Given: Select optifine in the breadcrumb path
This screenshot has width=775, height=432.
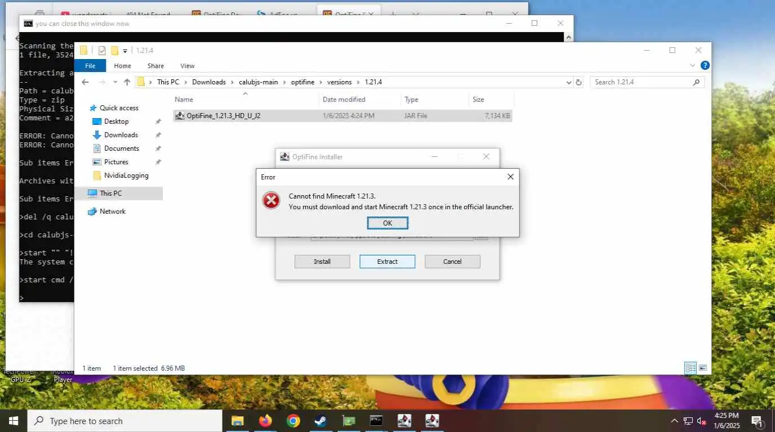Looking at the screenshot, I should point(304,82).
